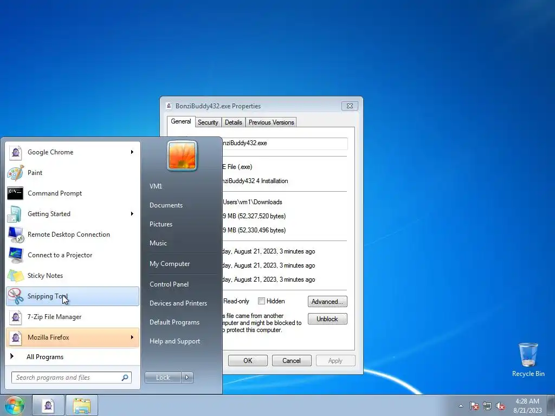Switch to the Details tab
This screenshot has height=416, width=555.
[233, 122]
